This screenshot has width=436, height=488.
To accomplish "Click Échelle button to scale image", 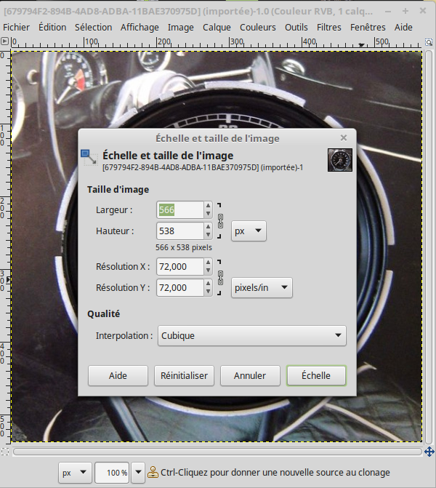I will click(316, 376).
